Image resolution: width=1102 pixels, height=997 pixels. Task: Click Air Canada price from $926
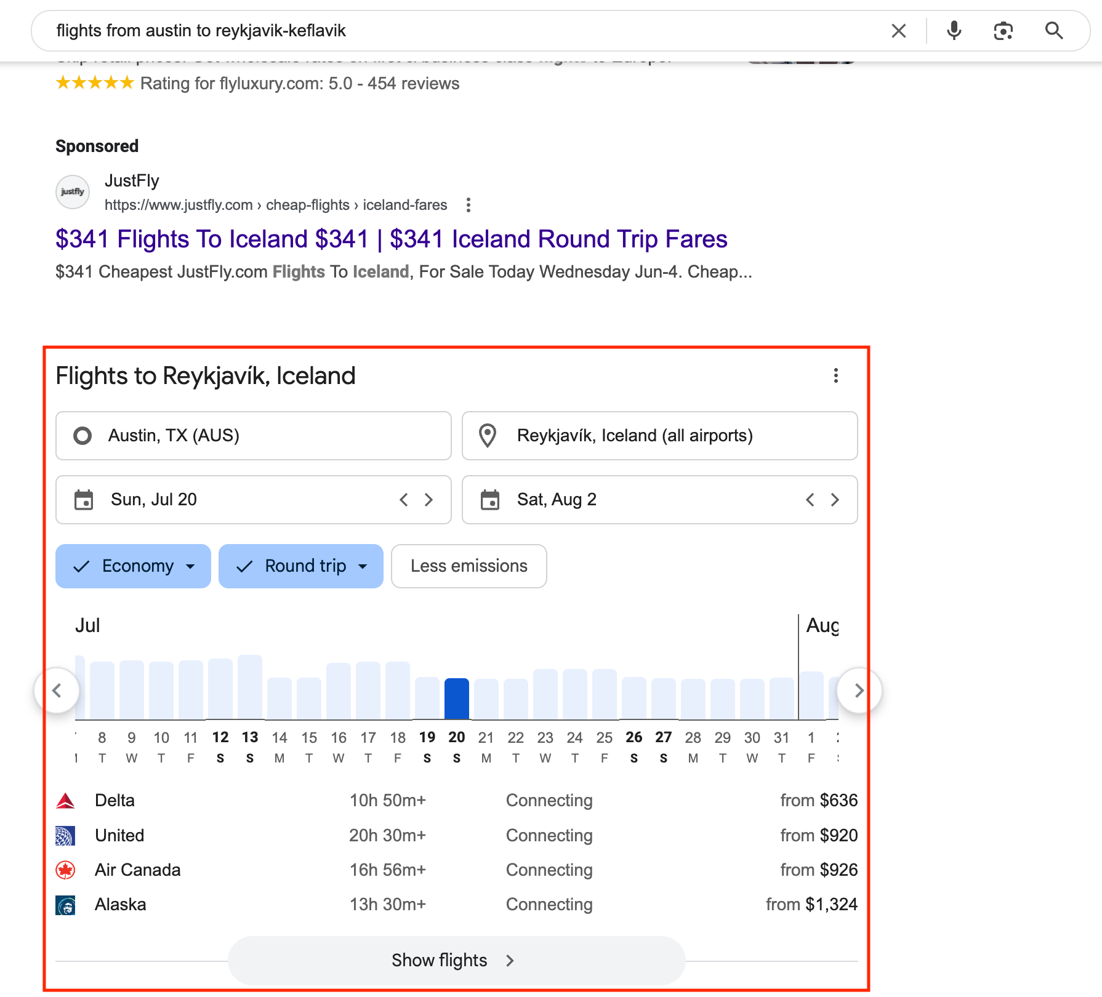click(819, 870)
